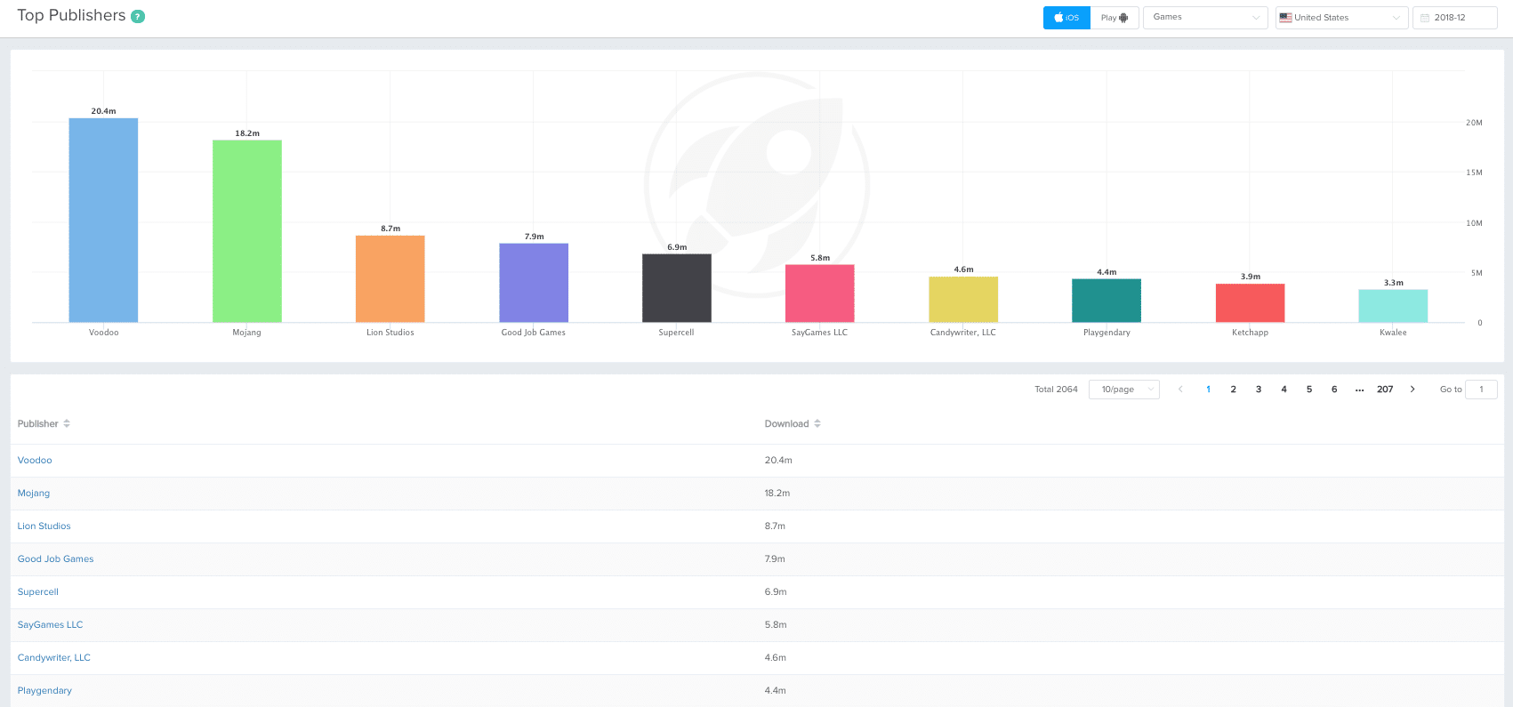This screenshot has height=707, width=1513.
Task: Click the Total 2064 count text
Action: click(1056, 390)
